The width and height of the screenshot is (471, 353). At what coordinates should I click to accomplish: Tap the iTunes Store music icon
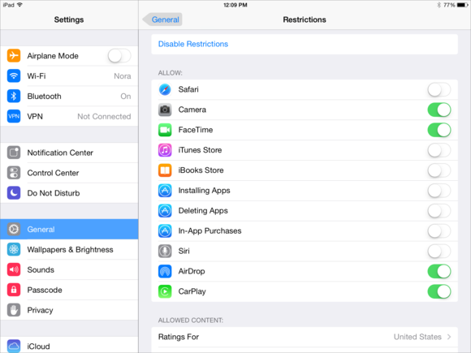[x=165, y=150]
